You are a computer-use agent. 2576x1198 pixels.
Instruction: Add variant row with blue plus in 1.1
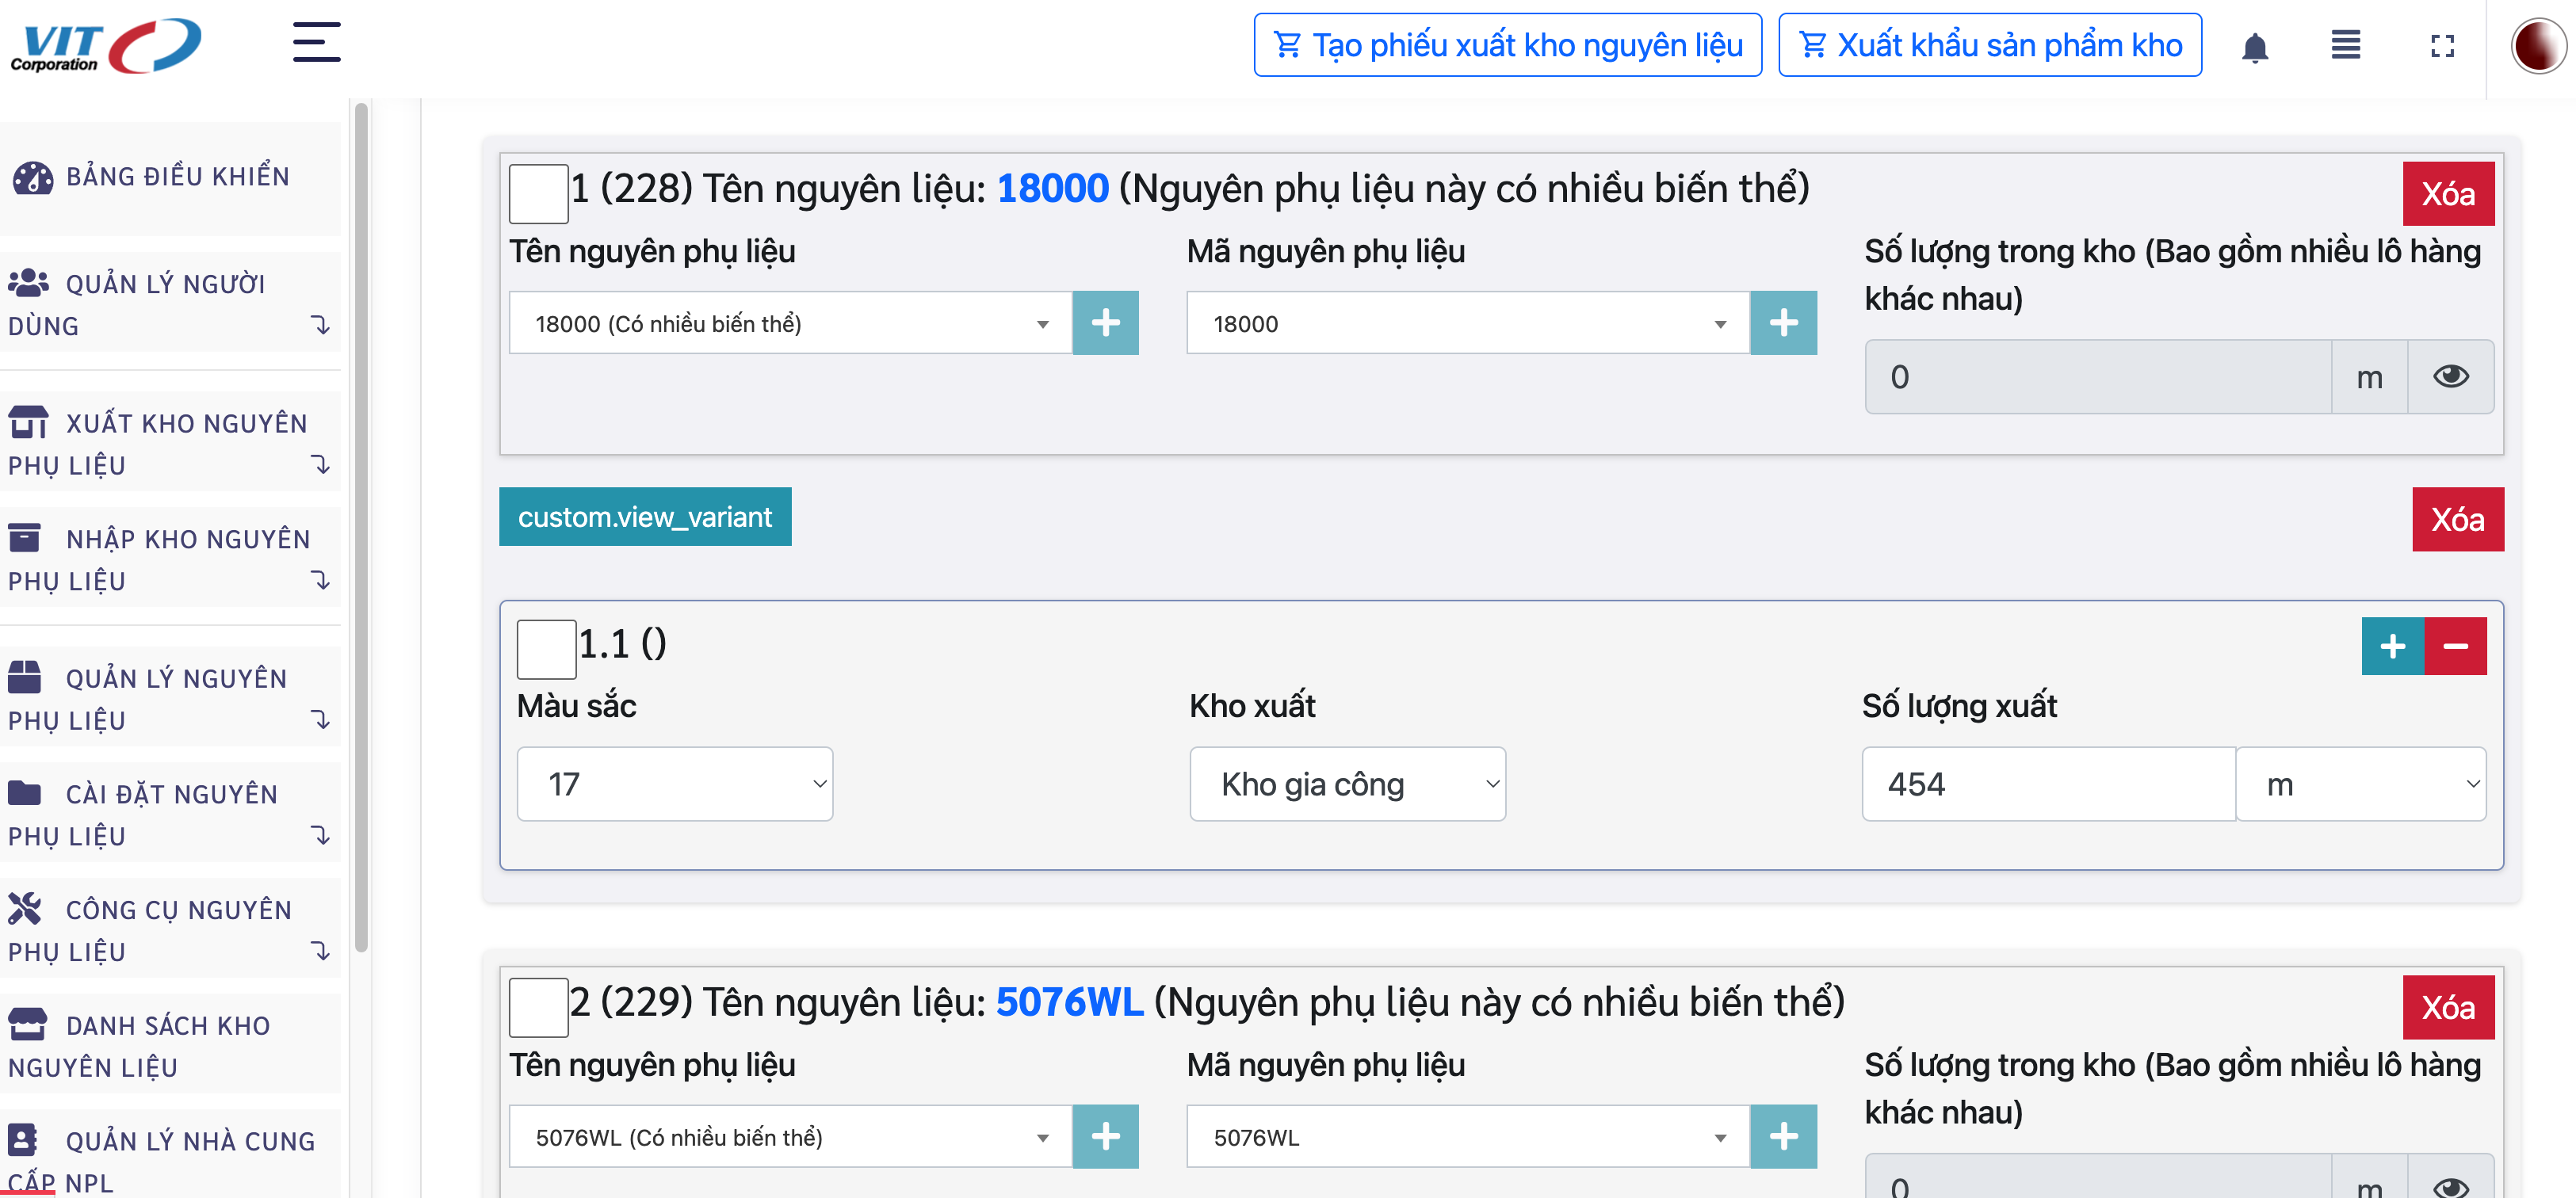(x=2392, y=646)
